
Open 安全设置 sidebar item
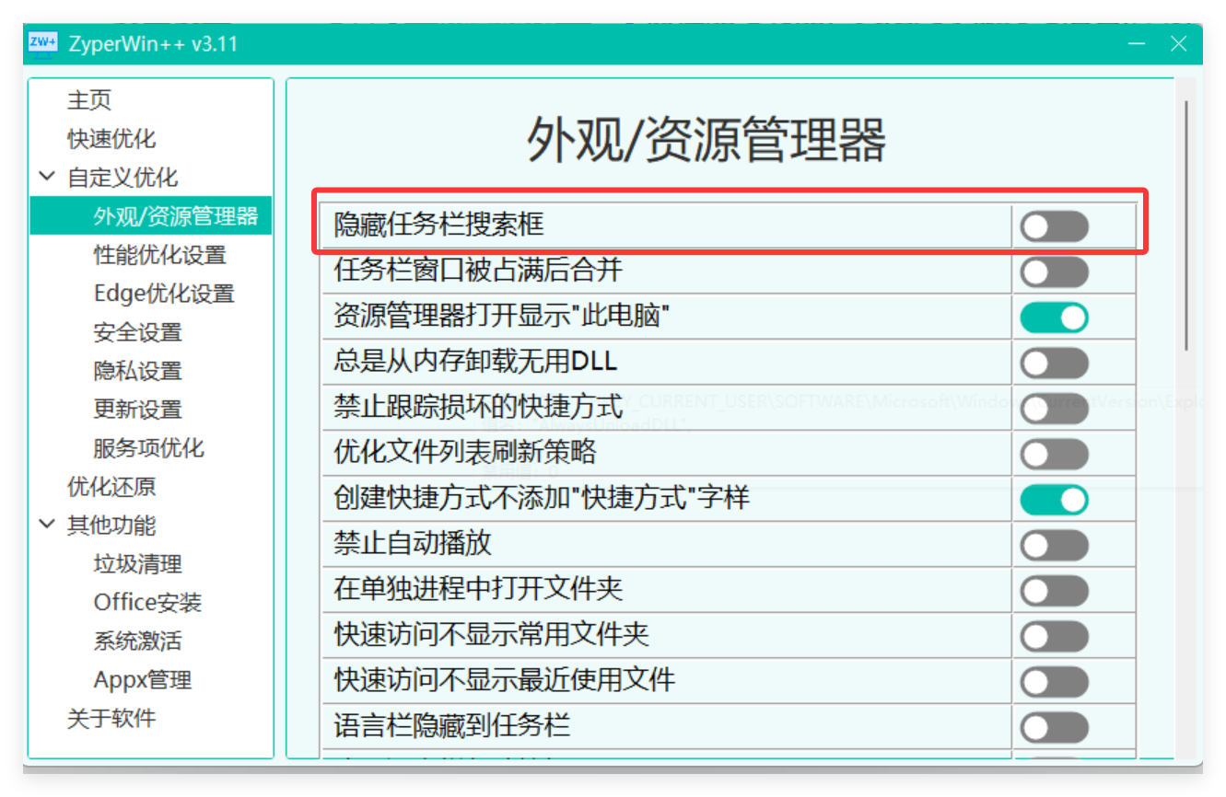(x=137, y=332)
